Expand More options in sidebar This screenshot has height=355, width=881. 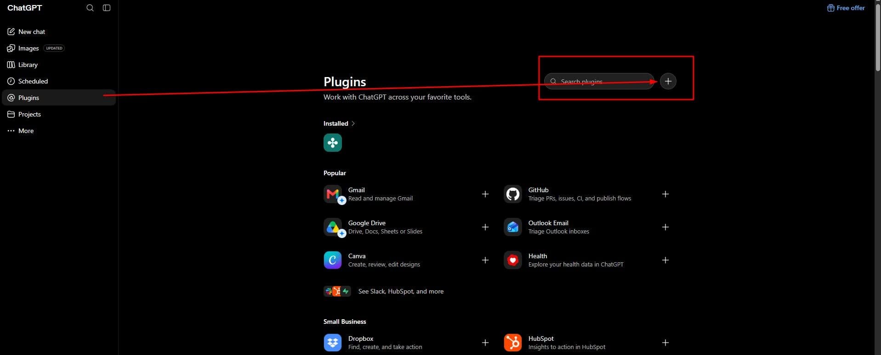pyautogui.click(x=58, y=131)
